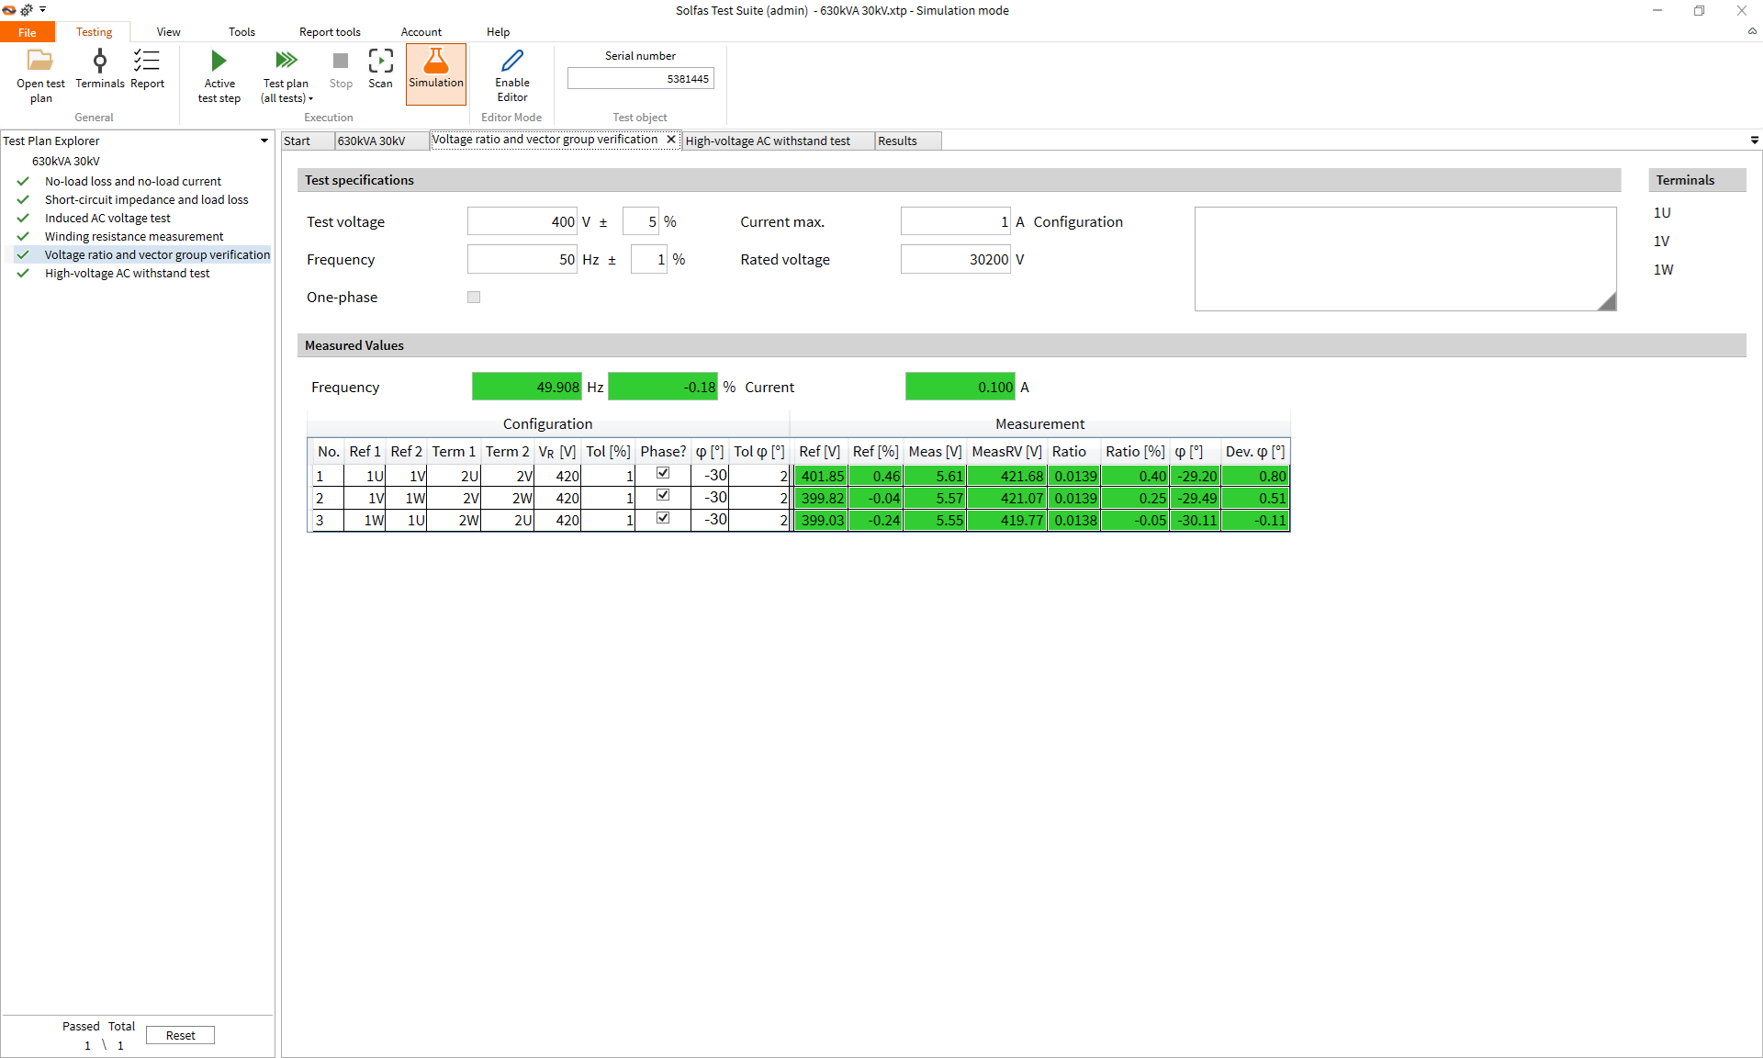Expand Test plan (all tests) dropdown arrow
This screenshot has height=1058, width=1763.
click(311, 99)
